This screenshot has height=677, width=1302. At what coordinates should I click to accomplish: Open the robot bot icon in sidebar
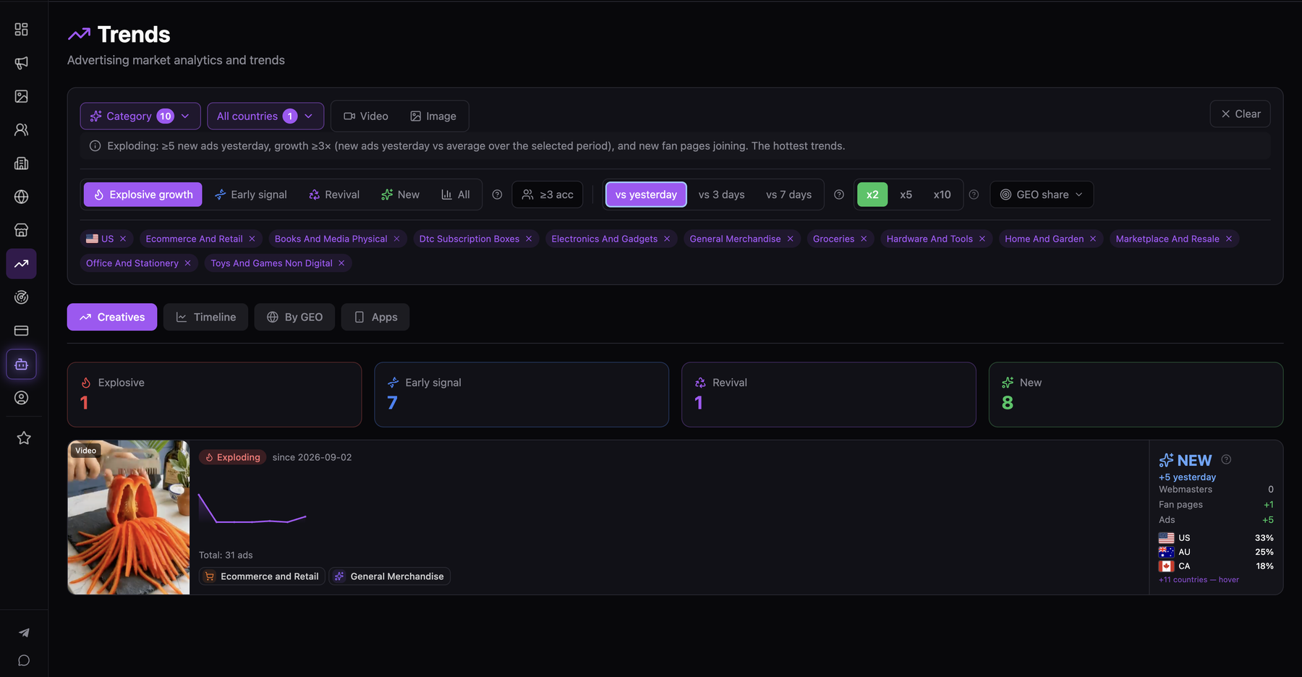[21, 364]
